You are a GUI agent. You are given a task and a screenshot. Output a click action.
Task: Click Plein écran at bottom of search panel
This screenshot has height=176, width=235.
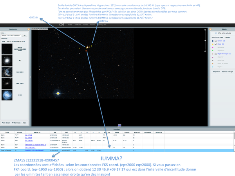[x=6, y=123]
